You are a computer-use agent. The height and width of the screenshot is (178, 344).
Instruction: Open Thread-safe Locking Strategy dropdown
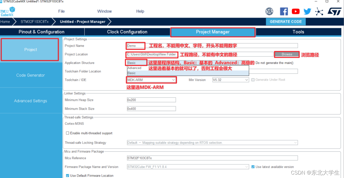(212, 143)
